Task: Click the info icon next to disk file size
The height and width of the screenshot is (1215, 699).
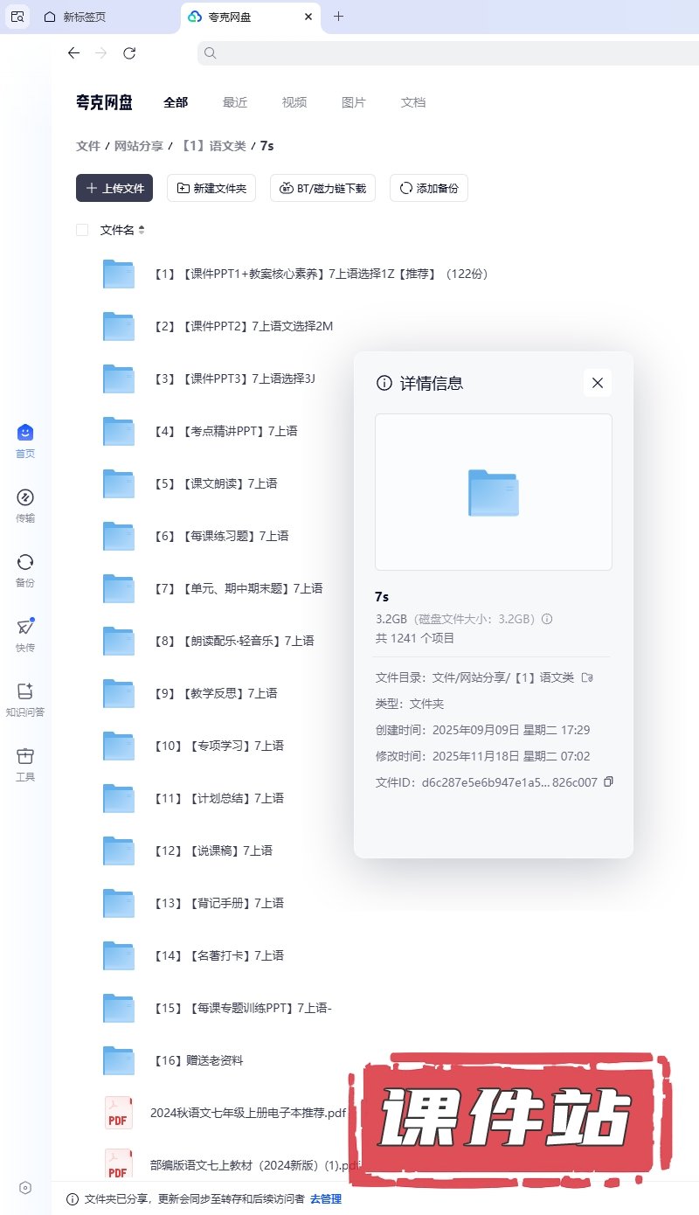Action: pyautogui.click(x=547, y=619)
